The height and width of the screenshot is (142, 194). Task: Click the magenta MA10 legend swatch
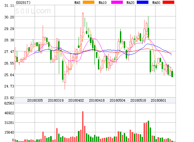[x=117, y=2]
